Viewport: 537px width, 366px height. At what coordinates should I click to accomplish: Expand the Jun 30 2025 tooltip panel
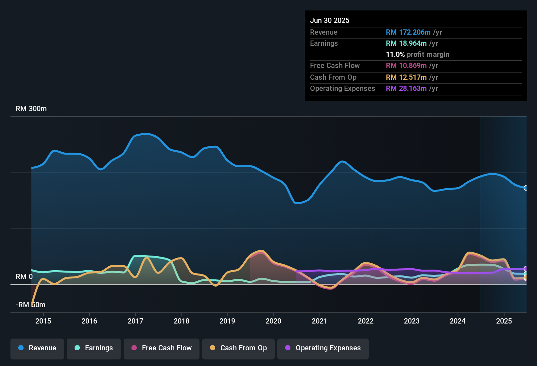pyautogui.click(x=330, y=20)
